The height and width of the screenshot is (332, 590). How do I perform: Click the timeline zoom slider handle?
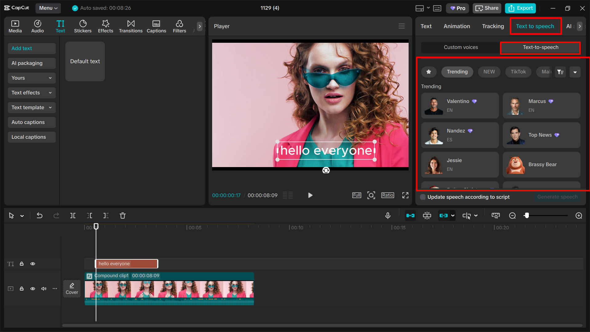527,216
